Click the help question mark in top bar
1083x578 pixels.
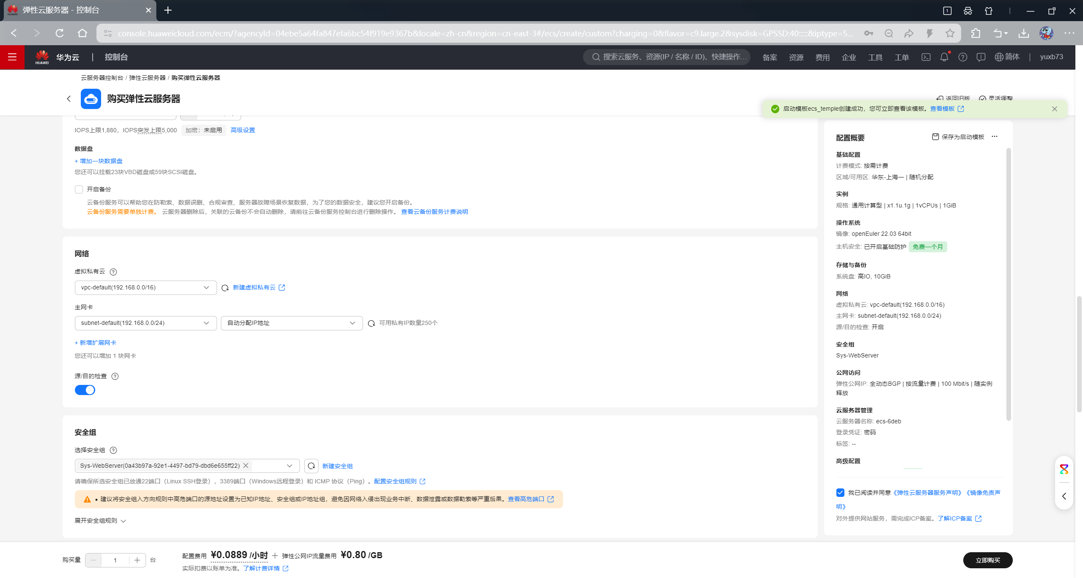pos(962,57)
